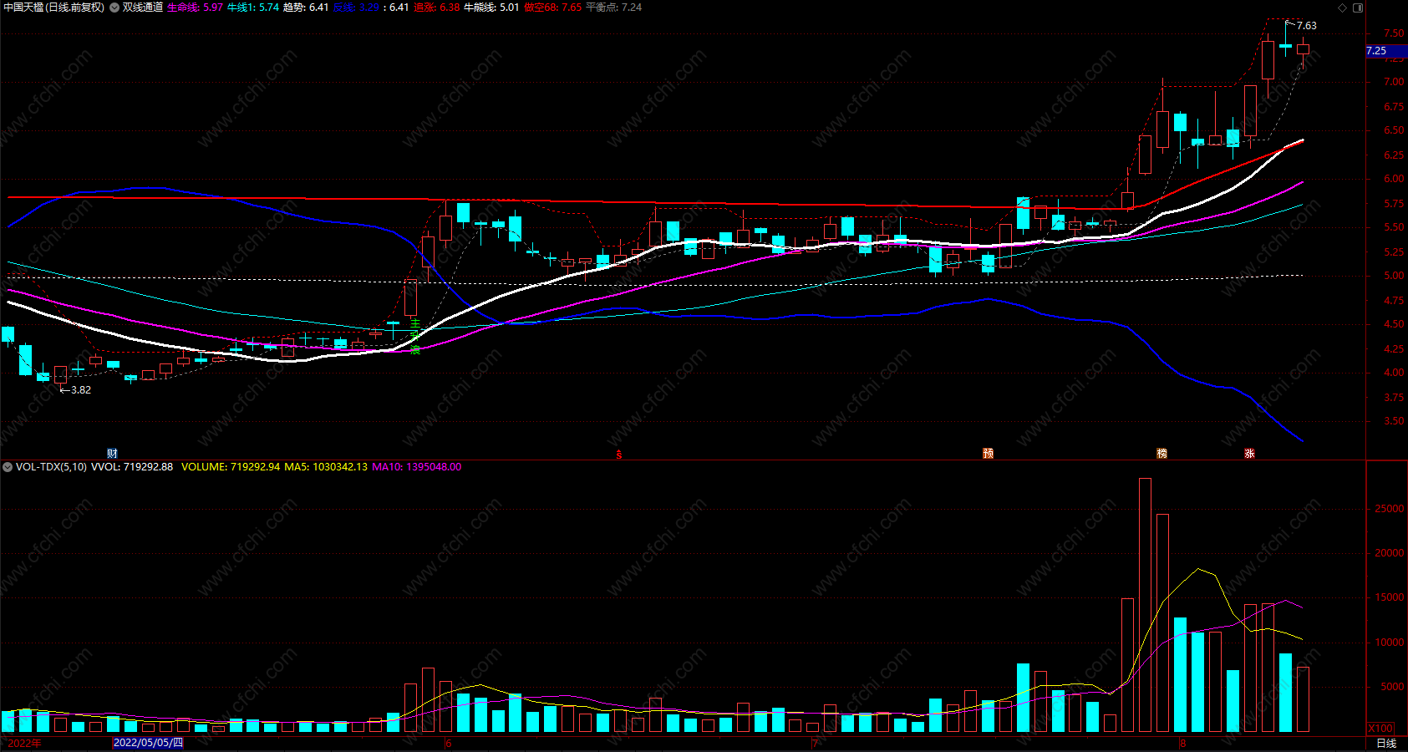1408x752 pixels.
Task: Click the 20000 volume axis label
Action: pos(1390,553)
